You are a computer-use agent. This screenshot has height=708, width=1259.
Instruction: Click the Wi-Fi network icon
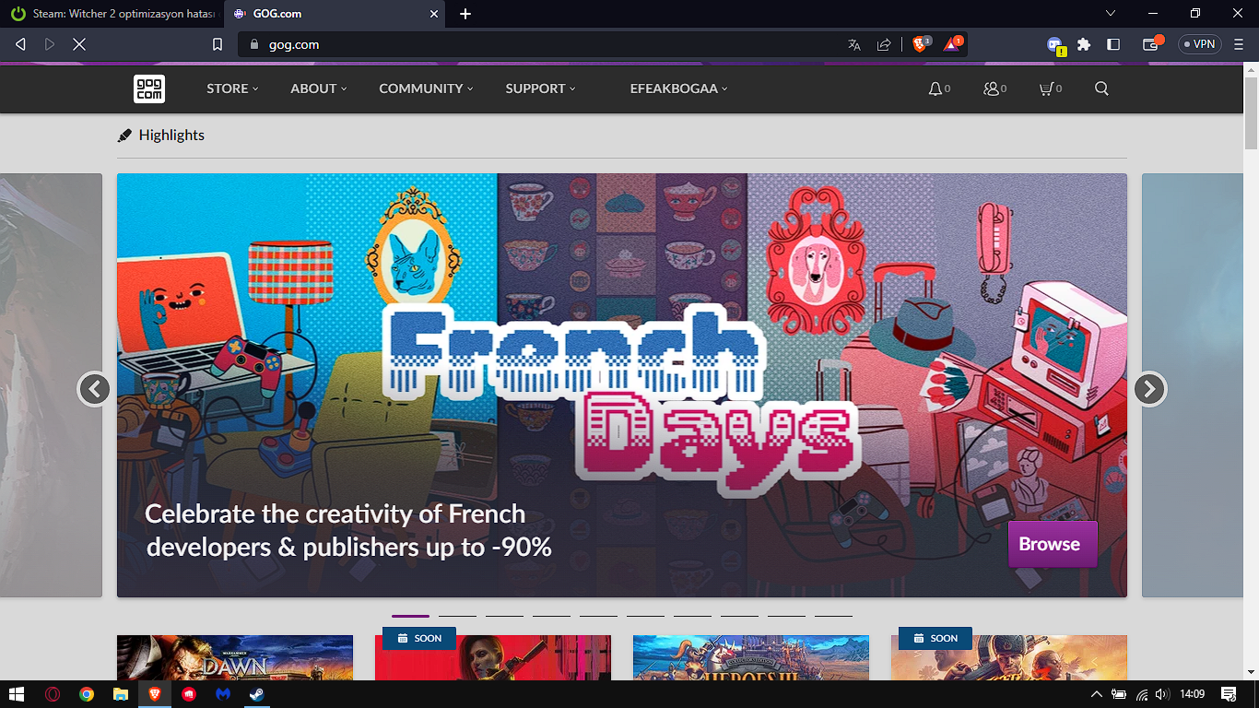[x=1141, y=694]
